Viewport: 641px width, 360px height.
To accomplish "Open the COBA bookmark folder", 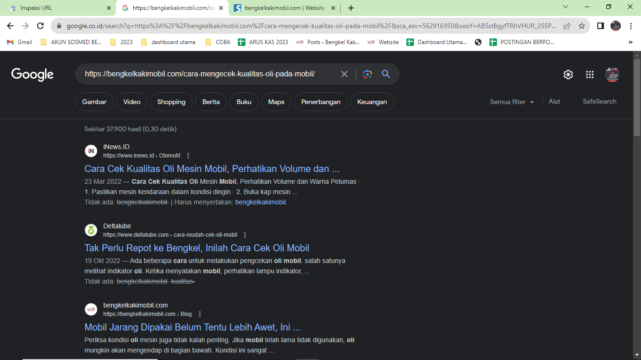I will [x=217, y=42].
